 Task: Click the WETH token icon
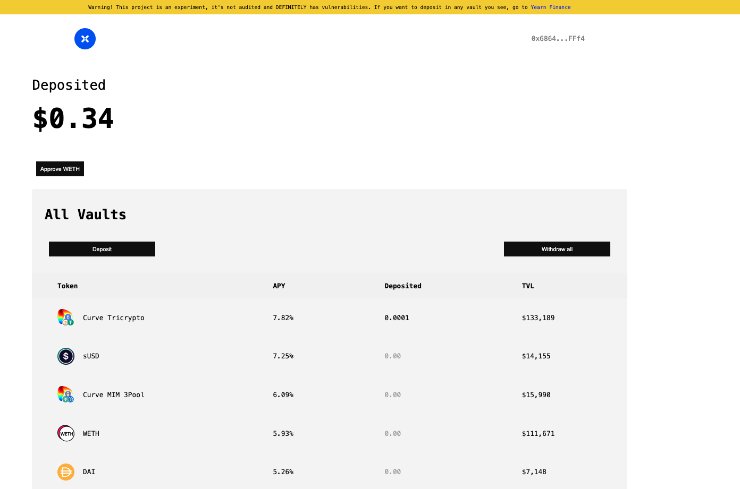point(66,433)
